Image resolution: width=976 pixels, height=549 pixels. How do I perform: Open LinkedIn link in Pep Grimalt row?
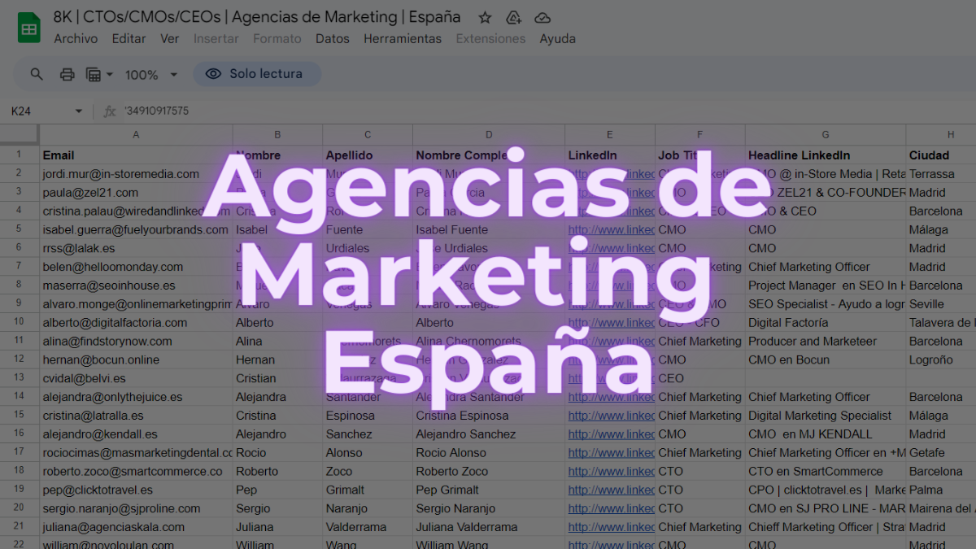(x=611, y=490)
